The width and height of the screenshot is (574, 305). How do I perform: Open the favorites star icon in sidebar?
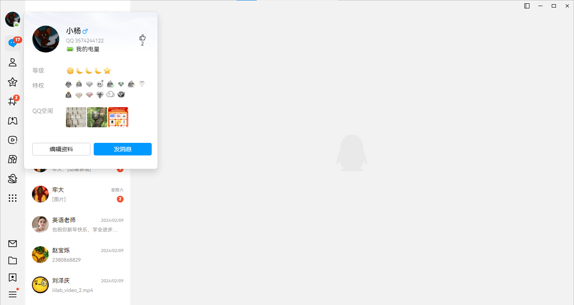click(x=13, y=82)
